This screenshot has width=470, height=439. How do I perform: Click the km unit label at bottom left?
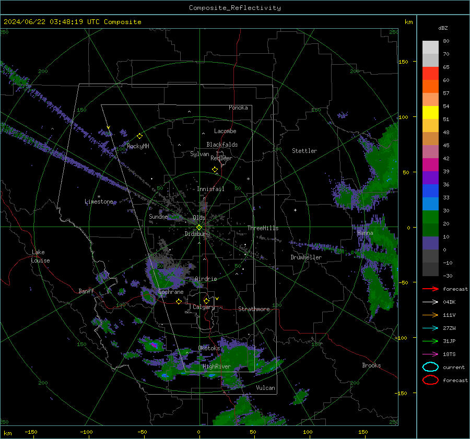pos(7,433)
